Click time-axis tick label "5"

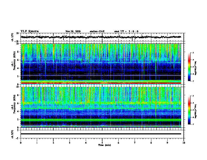point(102,143)
